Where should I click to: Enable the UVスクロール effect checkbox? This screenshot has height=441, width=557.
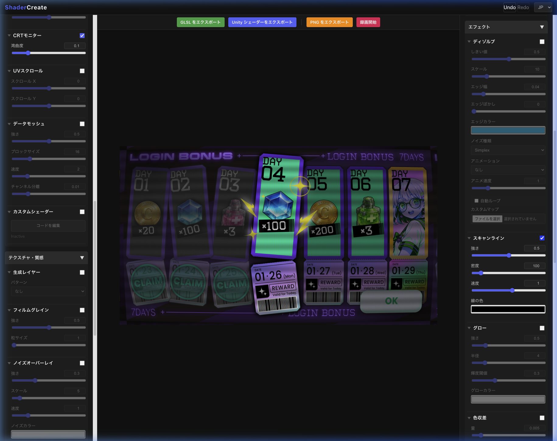[x=82, y=71]
